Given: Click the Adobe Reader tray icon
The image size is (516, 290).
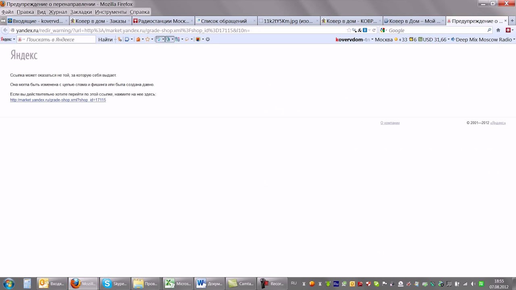Looking at the screenshot, I should pyautogui.click(x=360, y=284).
